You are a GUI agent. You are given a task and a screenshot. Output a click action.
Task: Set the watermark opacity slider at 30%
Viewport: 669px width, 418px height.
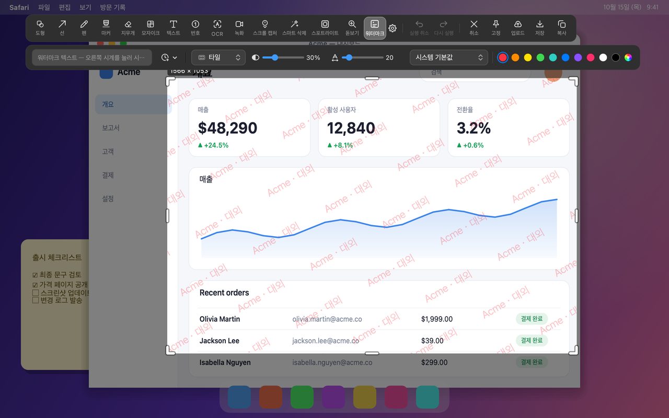tap(282, 57)
